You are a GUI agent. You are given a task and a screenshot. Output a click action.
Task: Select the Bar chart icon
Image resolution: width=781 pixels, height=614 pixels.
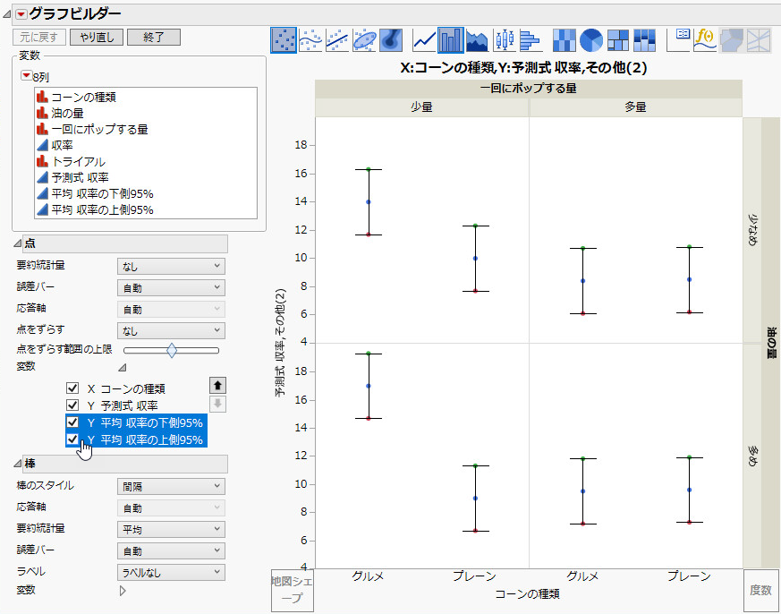coord(451,40)
